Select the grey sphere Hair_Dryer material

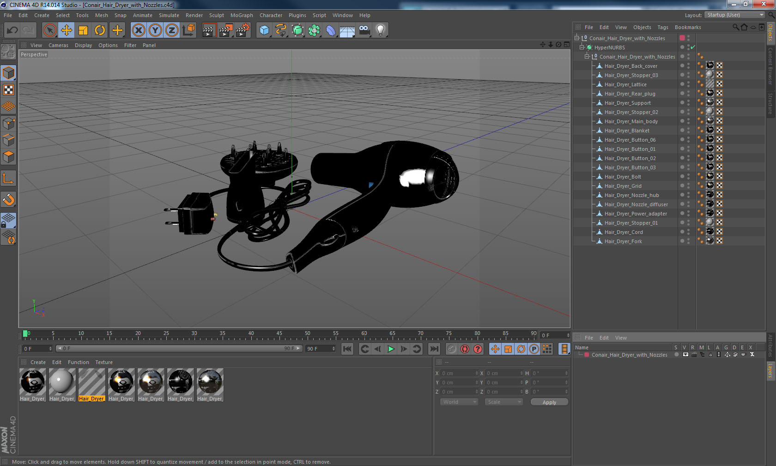point(62,385)
